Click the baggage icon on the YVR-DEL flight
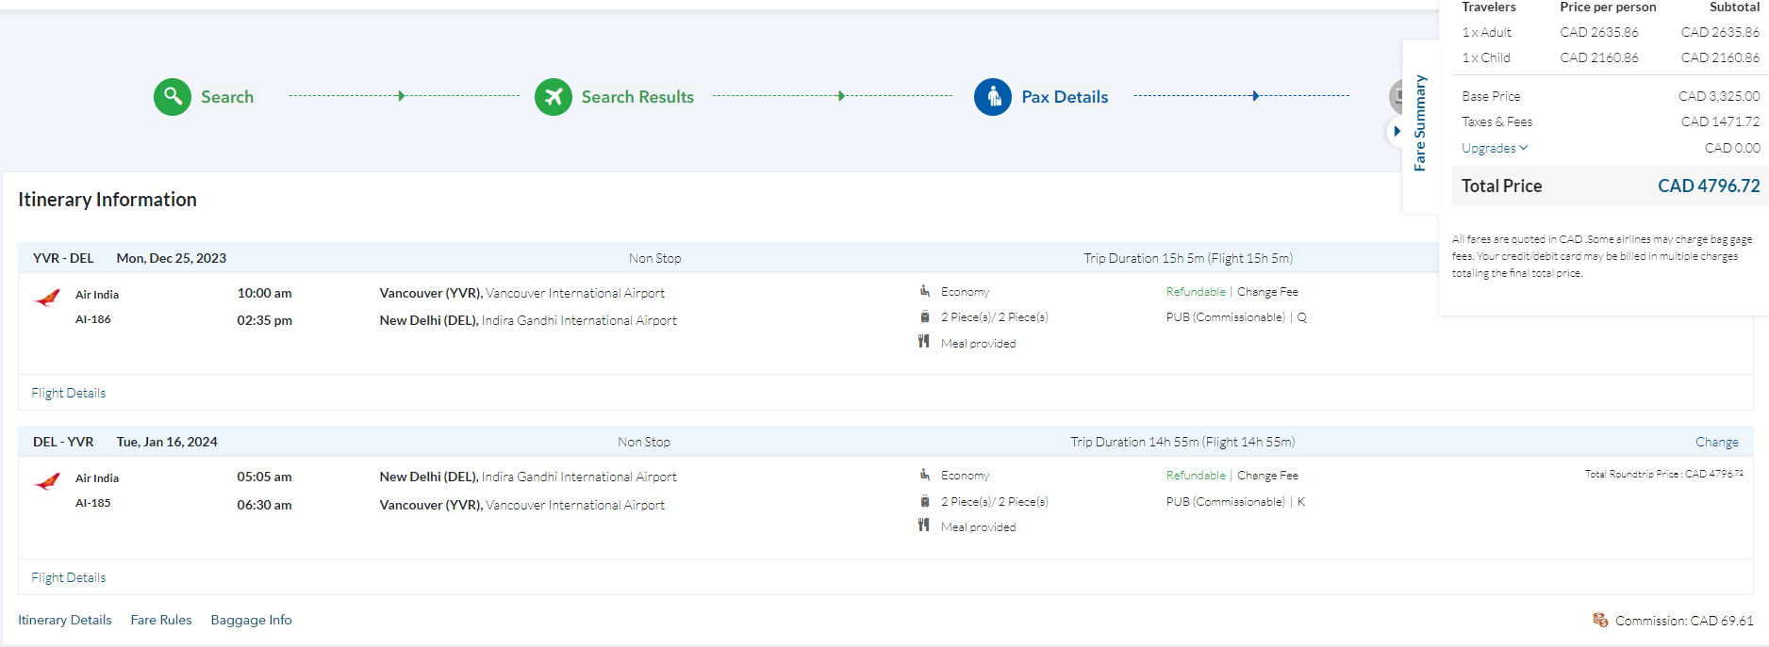This screenshot has width=1769, height=647. coord(924,317)
